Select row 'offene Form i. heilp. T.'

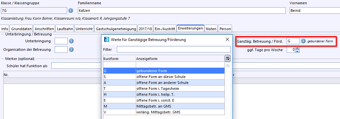click(164, 94)
